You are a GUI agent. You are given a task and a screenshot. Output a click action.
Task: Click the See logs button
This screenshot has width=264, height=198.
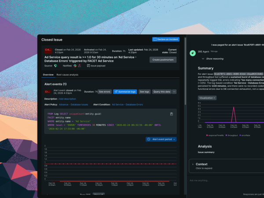point(144,92)
